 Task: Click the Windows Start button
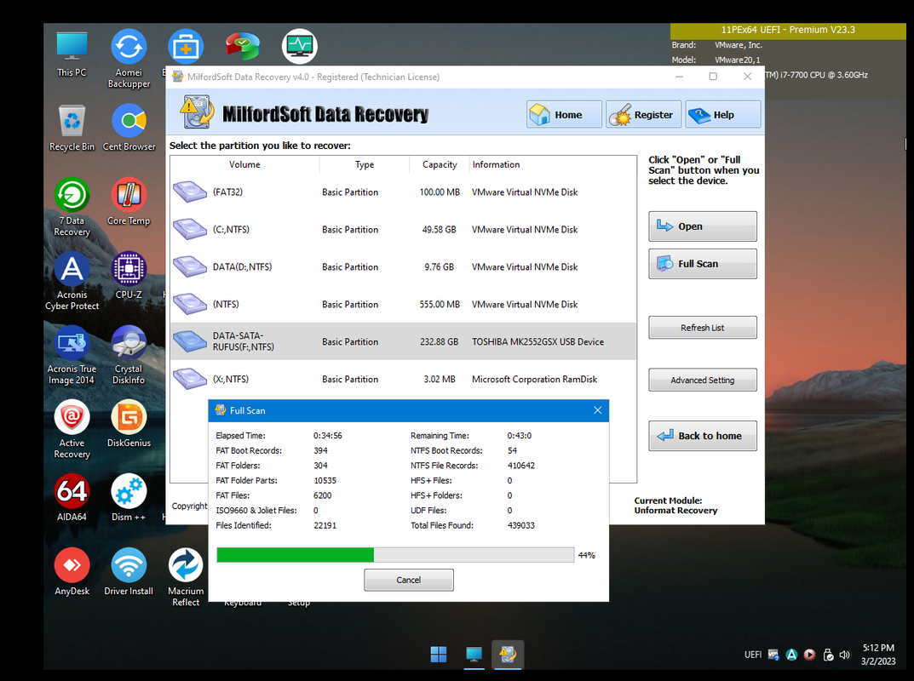(x=439, y=655)
